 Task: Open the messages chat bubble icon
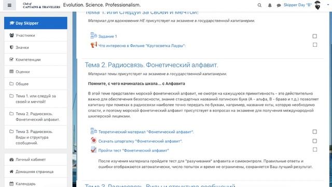279,5
